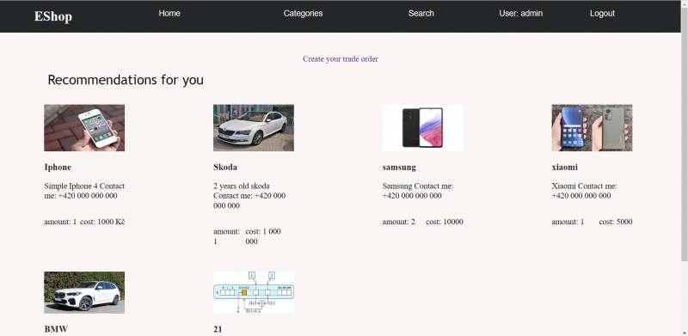The height and width of the screenshot is (336, 688).
Task: Open the samsung phone photo
Action: pyautogui.click(x=423, y=128)
